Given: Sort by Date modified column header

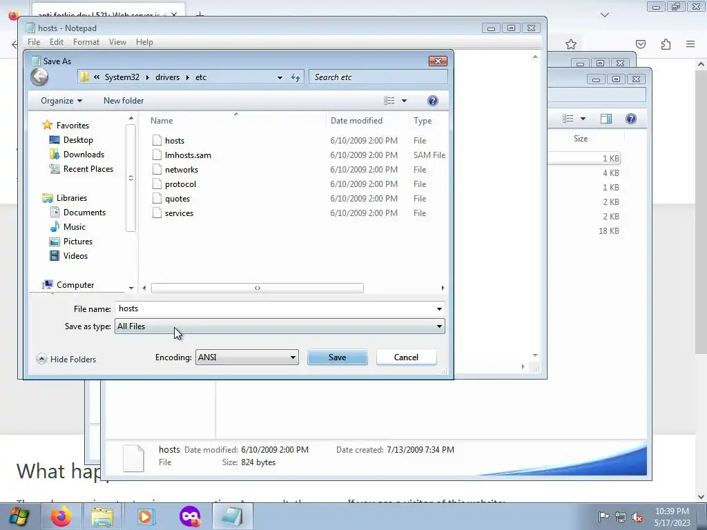Looking at the screenshot, I should (356, 121).
